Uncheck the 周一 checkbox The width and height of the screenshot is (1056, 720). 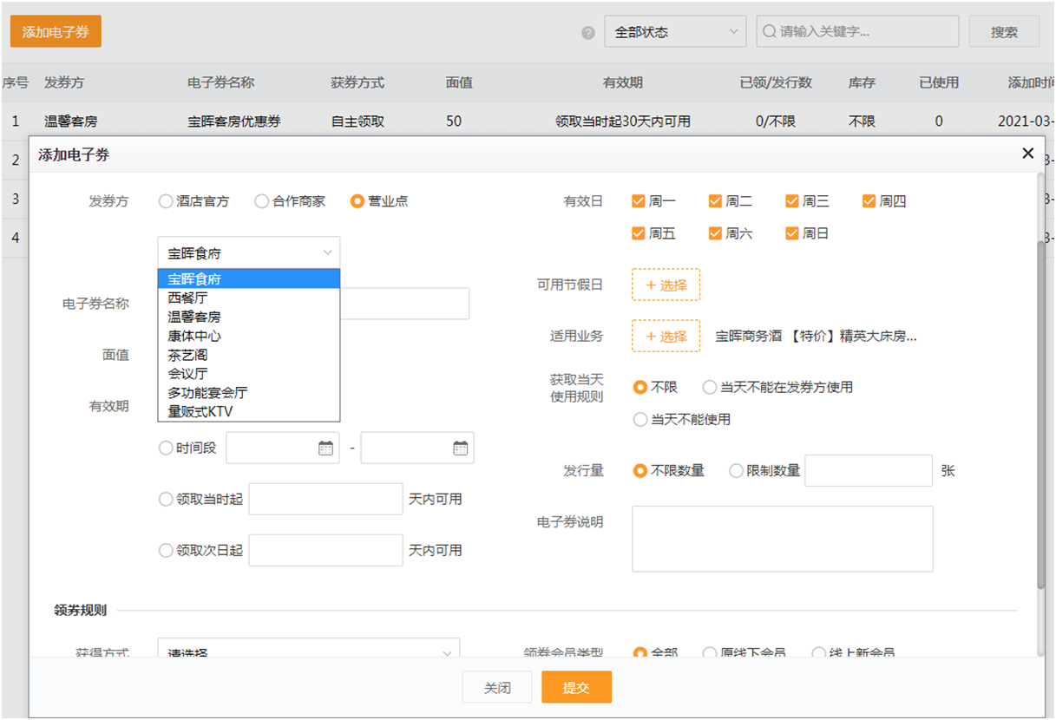coord(639,201)
